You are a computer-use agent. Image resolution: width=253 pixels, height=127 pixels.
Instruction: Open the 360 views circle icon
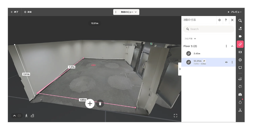(x=240, y=60)
